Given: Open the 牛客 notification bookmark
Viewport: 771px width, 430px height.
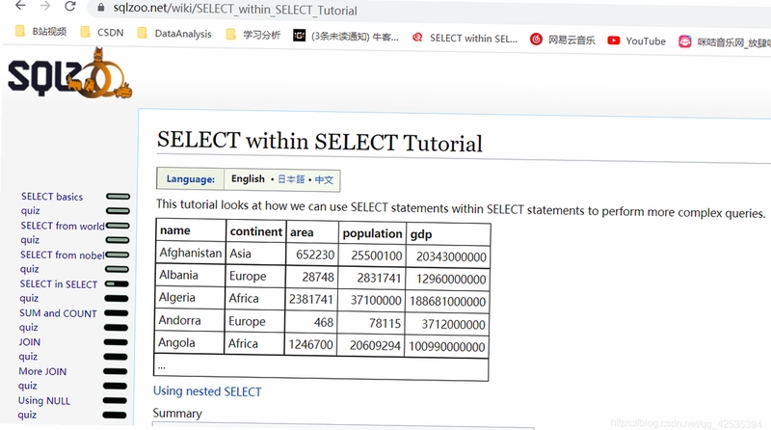Looking at the screenshot, I should (346, 36).
